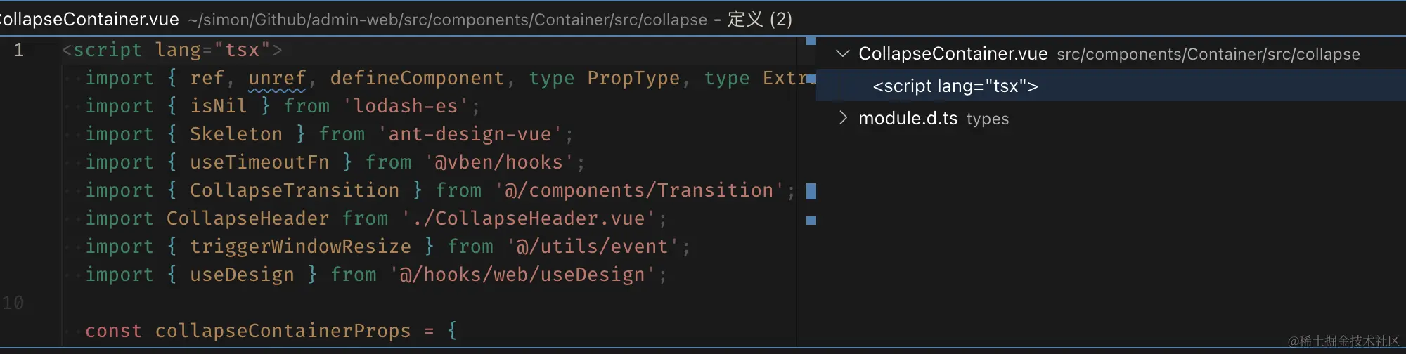Select the module.d.ts file entry
Viewport: 1406px width, 354px height.
click(x=908, y=118)
